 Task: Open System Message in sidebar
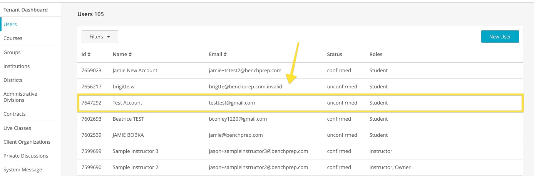pos(23,169)
